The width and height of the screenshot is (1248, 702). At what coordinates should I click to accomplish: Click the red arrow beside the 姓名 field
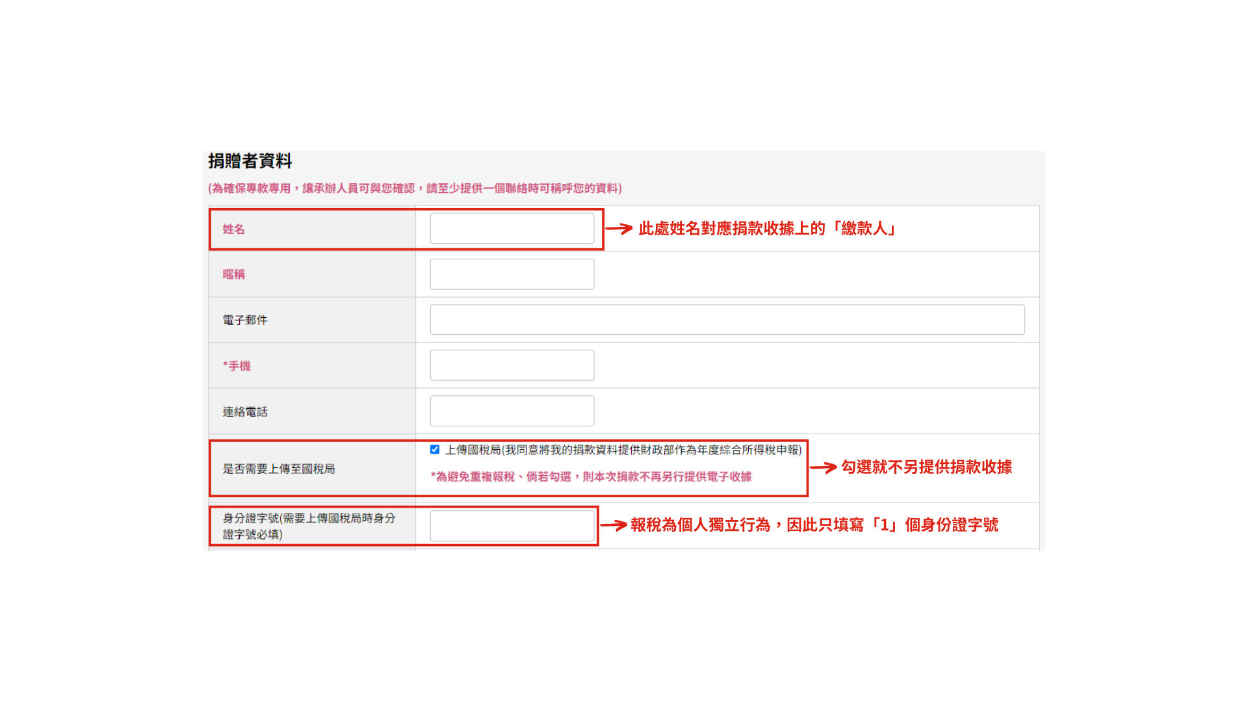coord(619,228)
